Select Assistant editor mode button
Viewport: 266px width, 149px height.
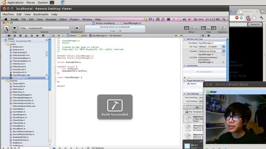(x=192, y=28)
